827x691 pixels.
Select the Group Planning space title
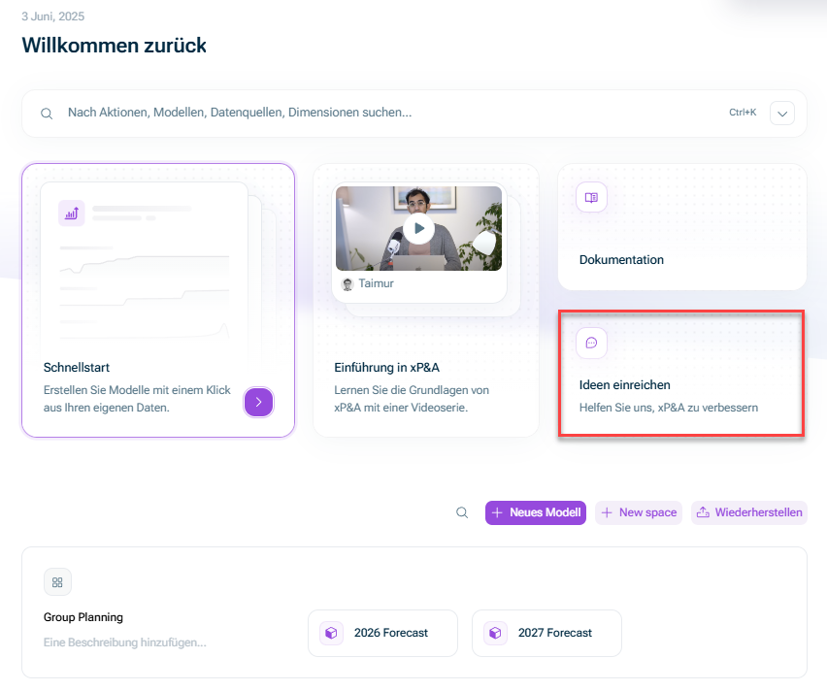[83, 617]
